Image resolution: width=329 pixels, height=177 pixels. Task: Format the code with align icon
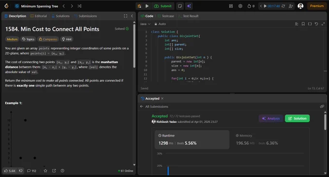point(297,24)
